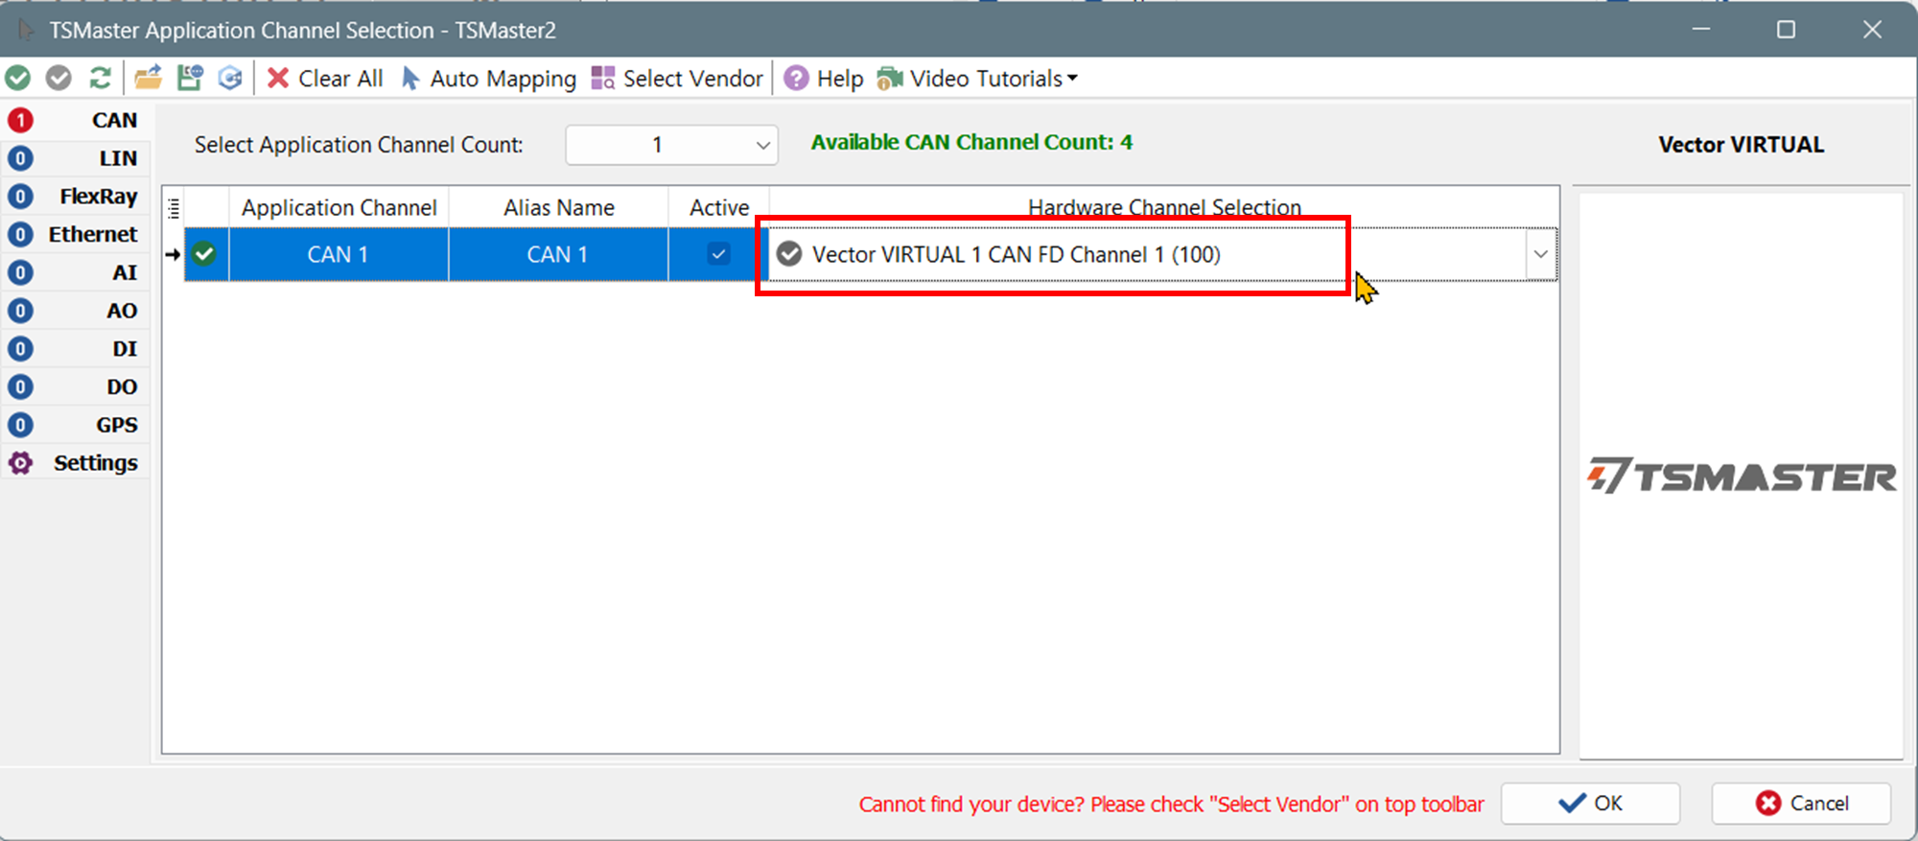Viewport: 1918px width, 841px height.
Task: Click the green refresh arrows icon
Action: point(100,78)
